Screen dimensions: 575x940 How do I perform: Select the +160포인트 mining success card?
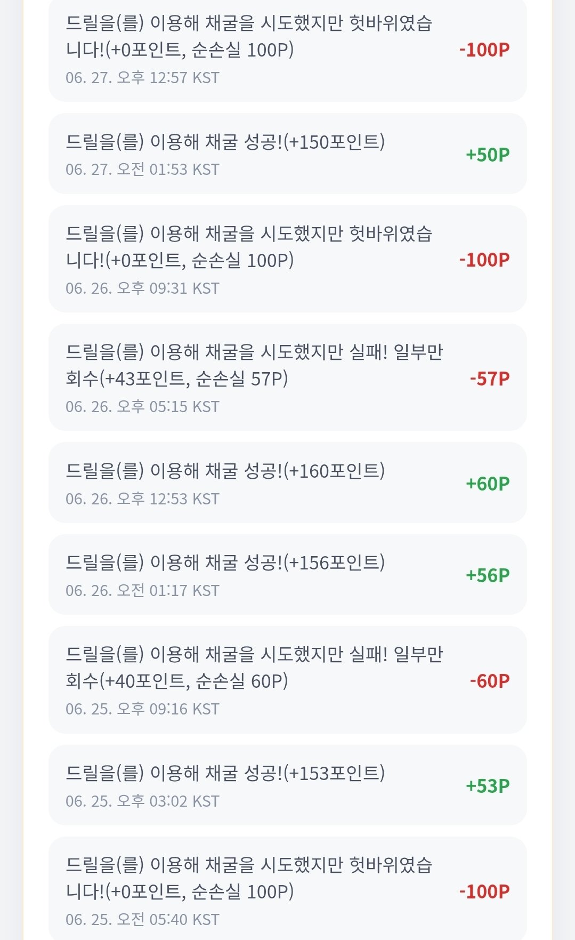(287, 483)
